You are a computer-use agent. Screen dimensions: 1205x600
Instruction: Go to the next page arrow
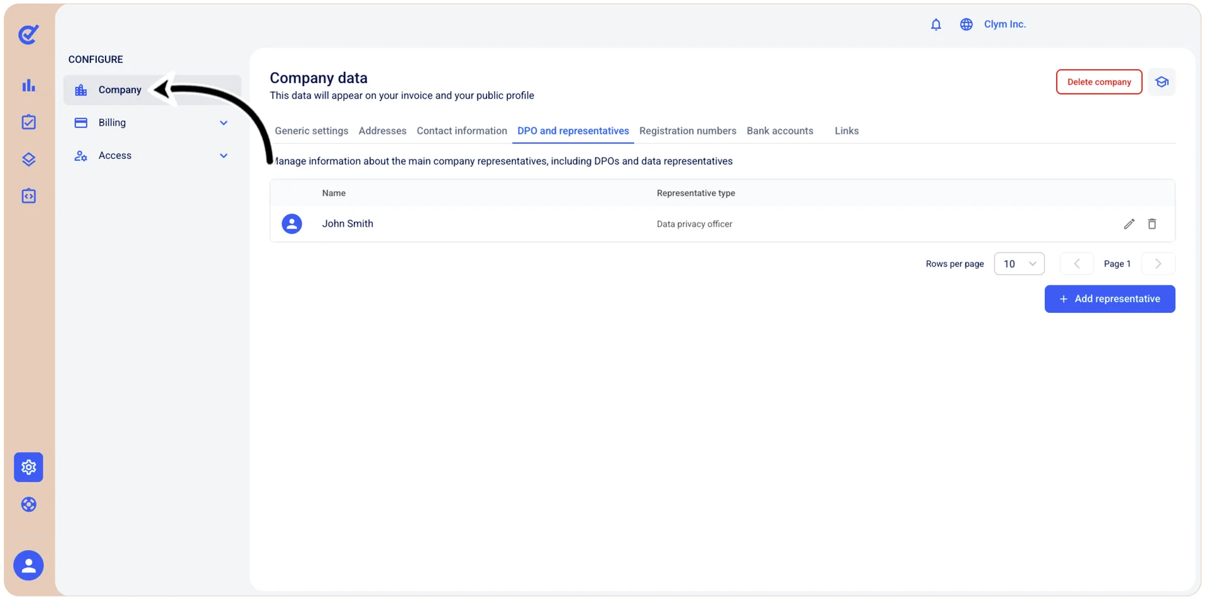[x=1158, y=264]
